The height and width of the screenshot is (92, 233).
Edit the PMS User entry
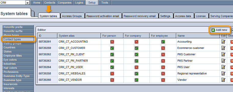(223, 67)
